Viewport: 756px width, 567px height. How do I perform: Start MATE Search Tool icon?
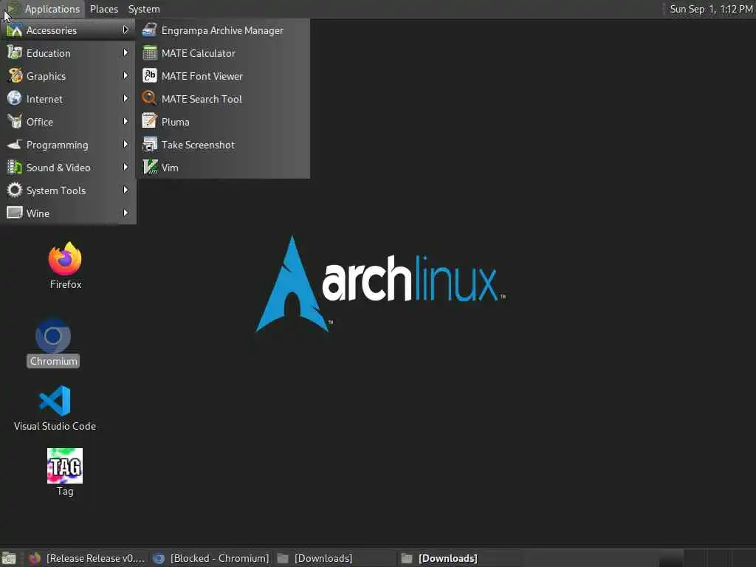click(x=149, y=98)
